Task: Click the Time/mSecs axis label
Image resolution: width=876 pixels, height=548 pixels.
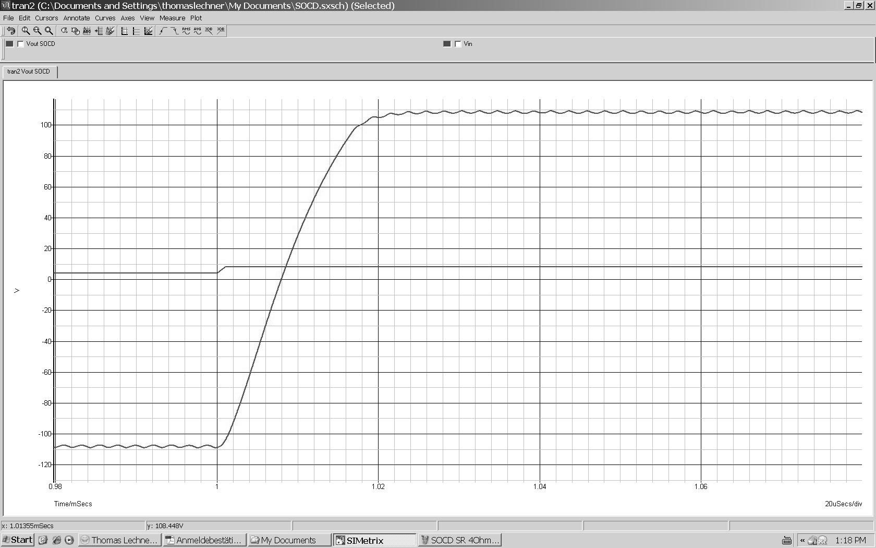Action: pyautogui.click(x=73, y=504)
